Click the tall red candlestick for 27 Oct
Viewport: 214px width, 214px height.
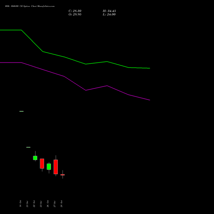(x=56, y=167)
